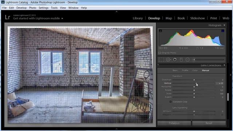233x131 pixels.
Task: Click the vignetting Amount slider handle
Action: click(194, 111)
